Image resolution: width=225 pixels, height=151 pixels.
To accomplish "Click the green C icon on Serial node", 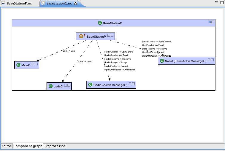I will coord(162,61).
